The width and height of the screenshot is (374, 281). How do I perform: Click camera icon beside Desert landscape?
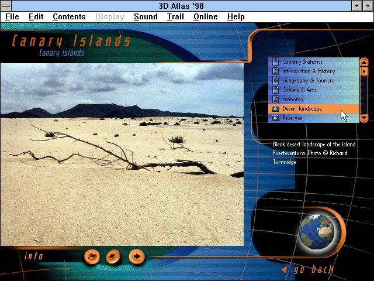pyautogui.click(x=275, y=109)
